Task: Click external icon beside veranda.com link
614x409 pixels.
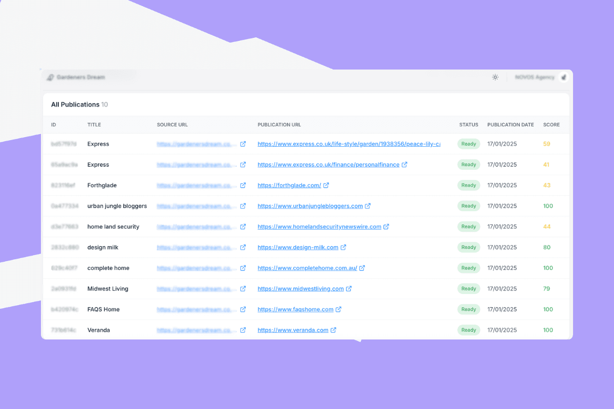Action: [x=334, y=330]
